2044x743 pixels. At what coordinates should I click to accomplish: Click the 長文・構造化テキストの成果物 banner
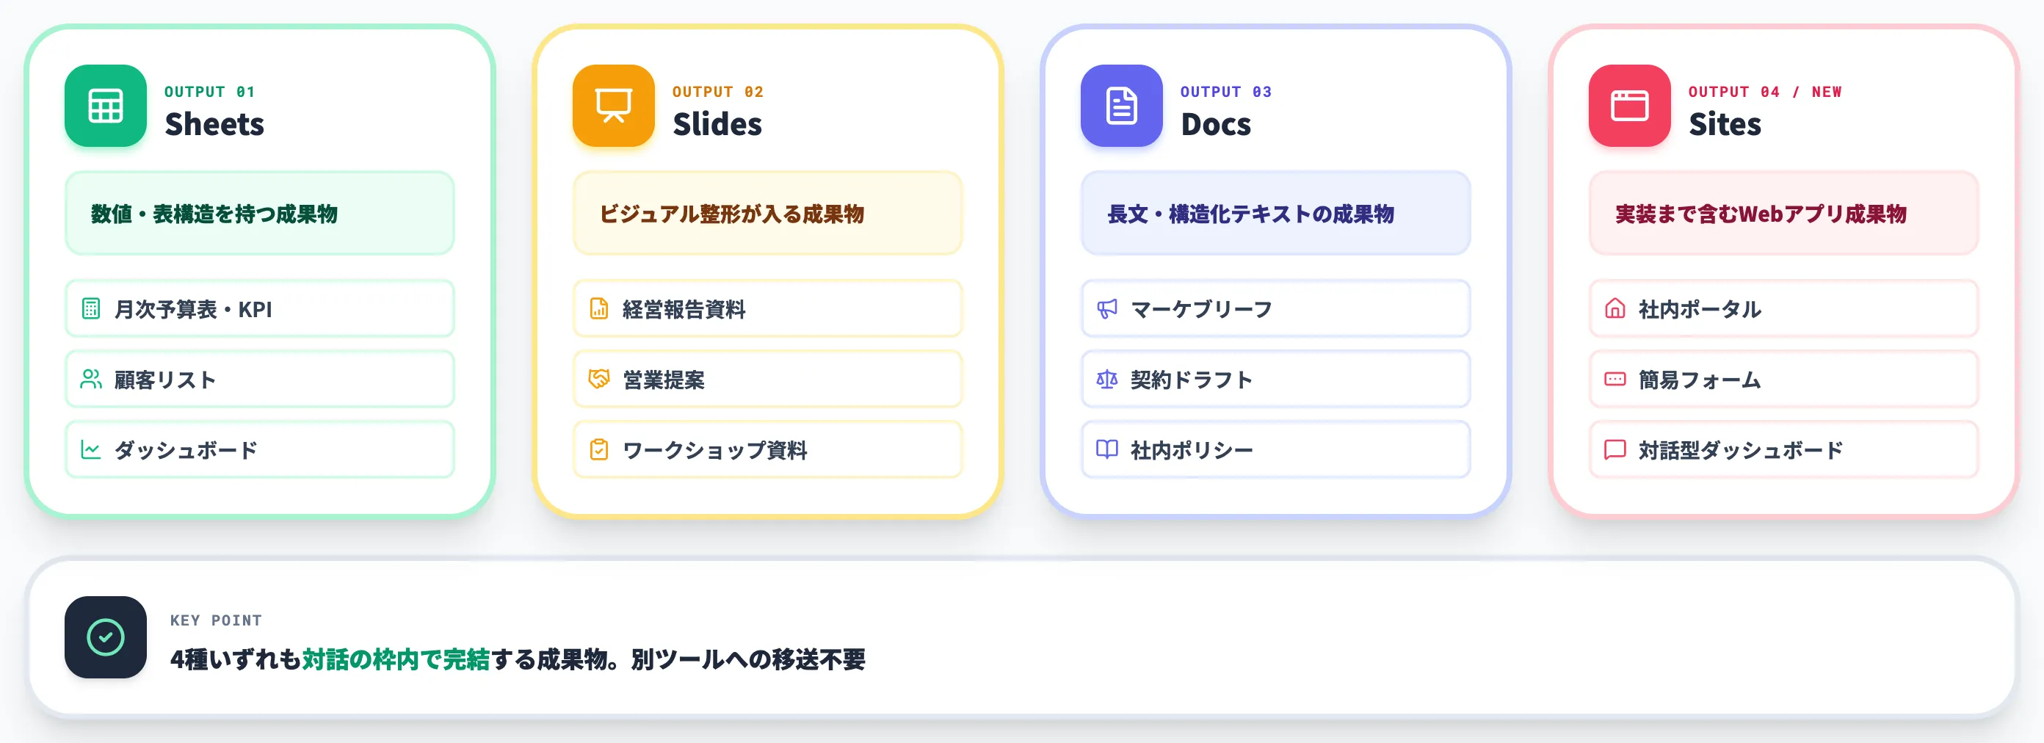click(x=1275, y=214)
